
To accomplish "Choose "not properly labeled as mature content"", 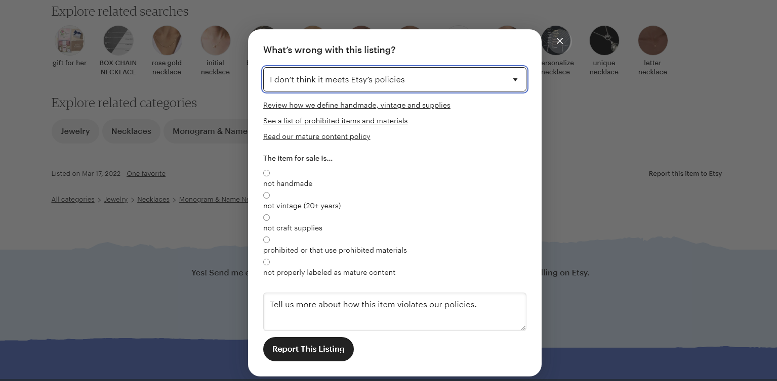I will pos(267,262).
